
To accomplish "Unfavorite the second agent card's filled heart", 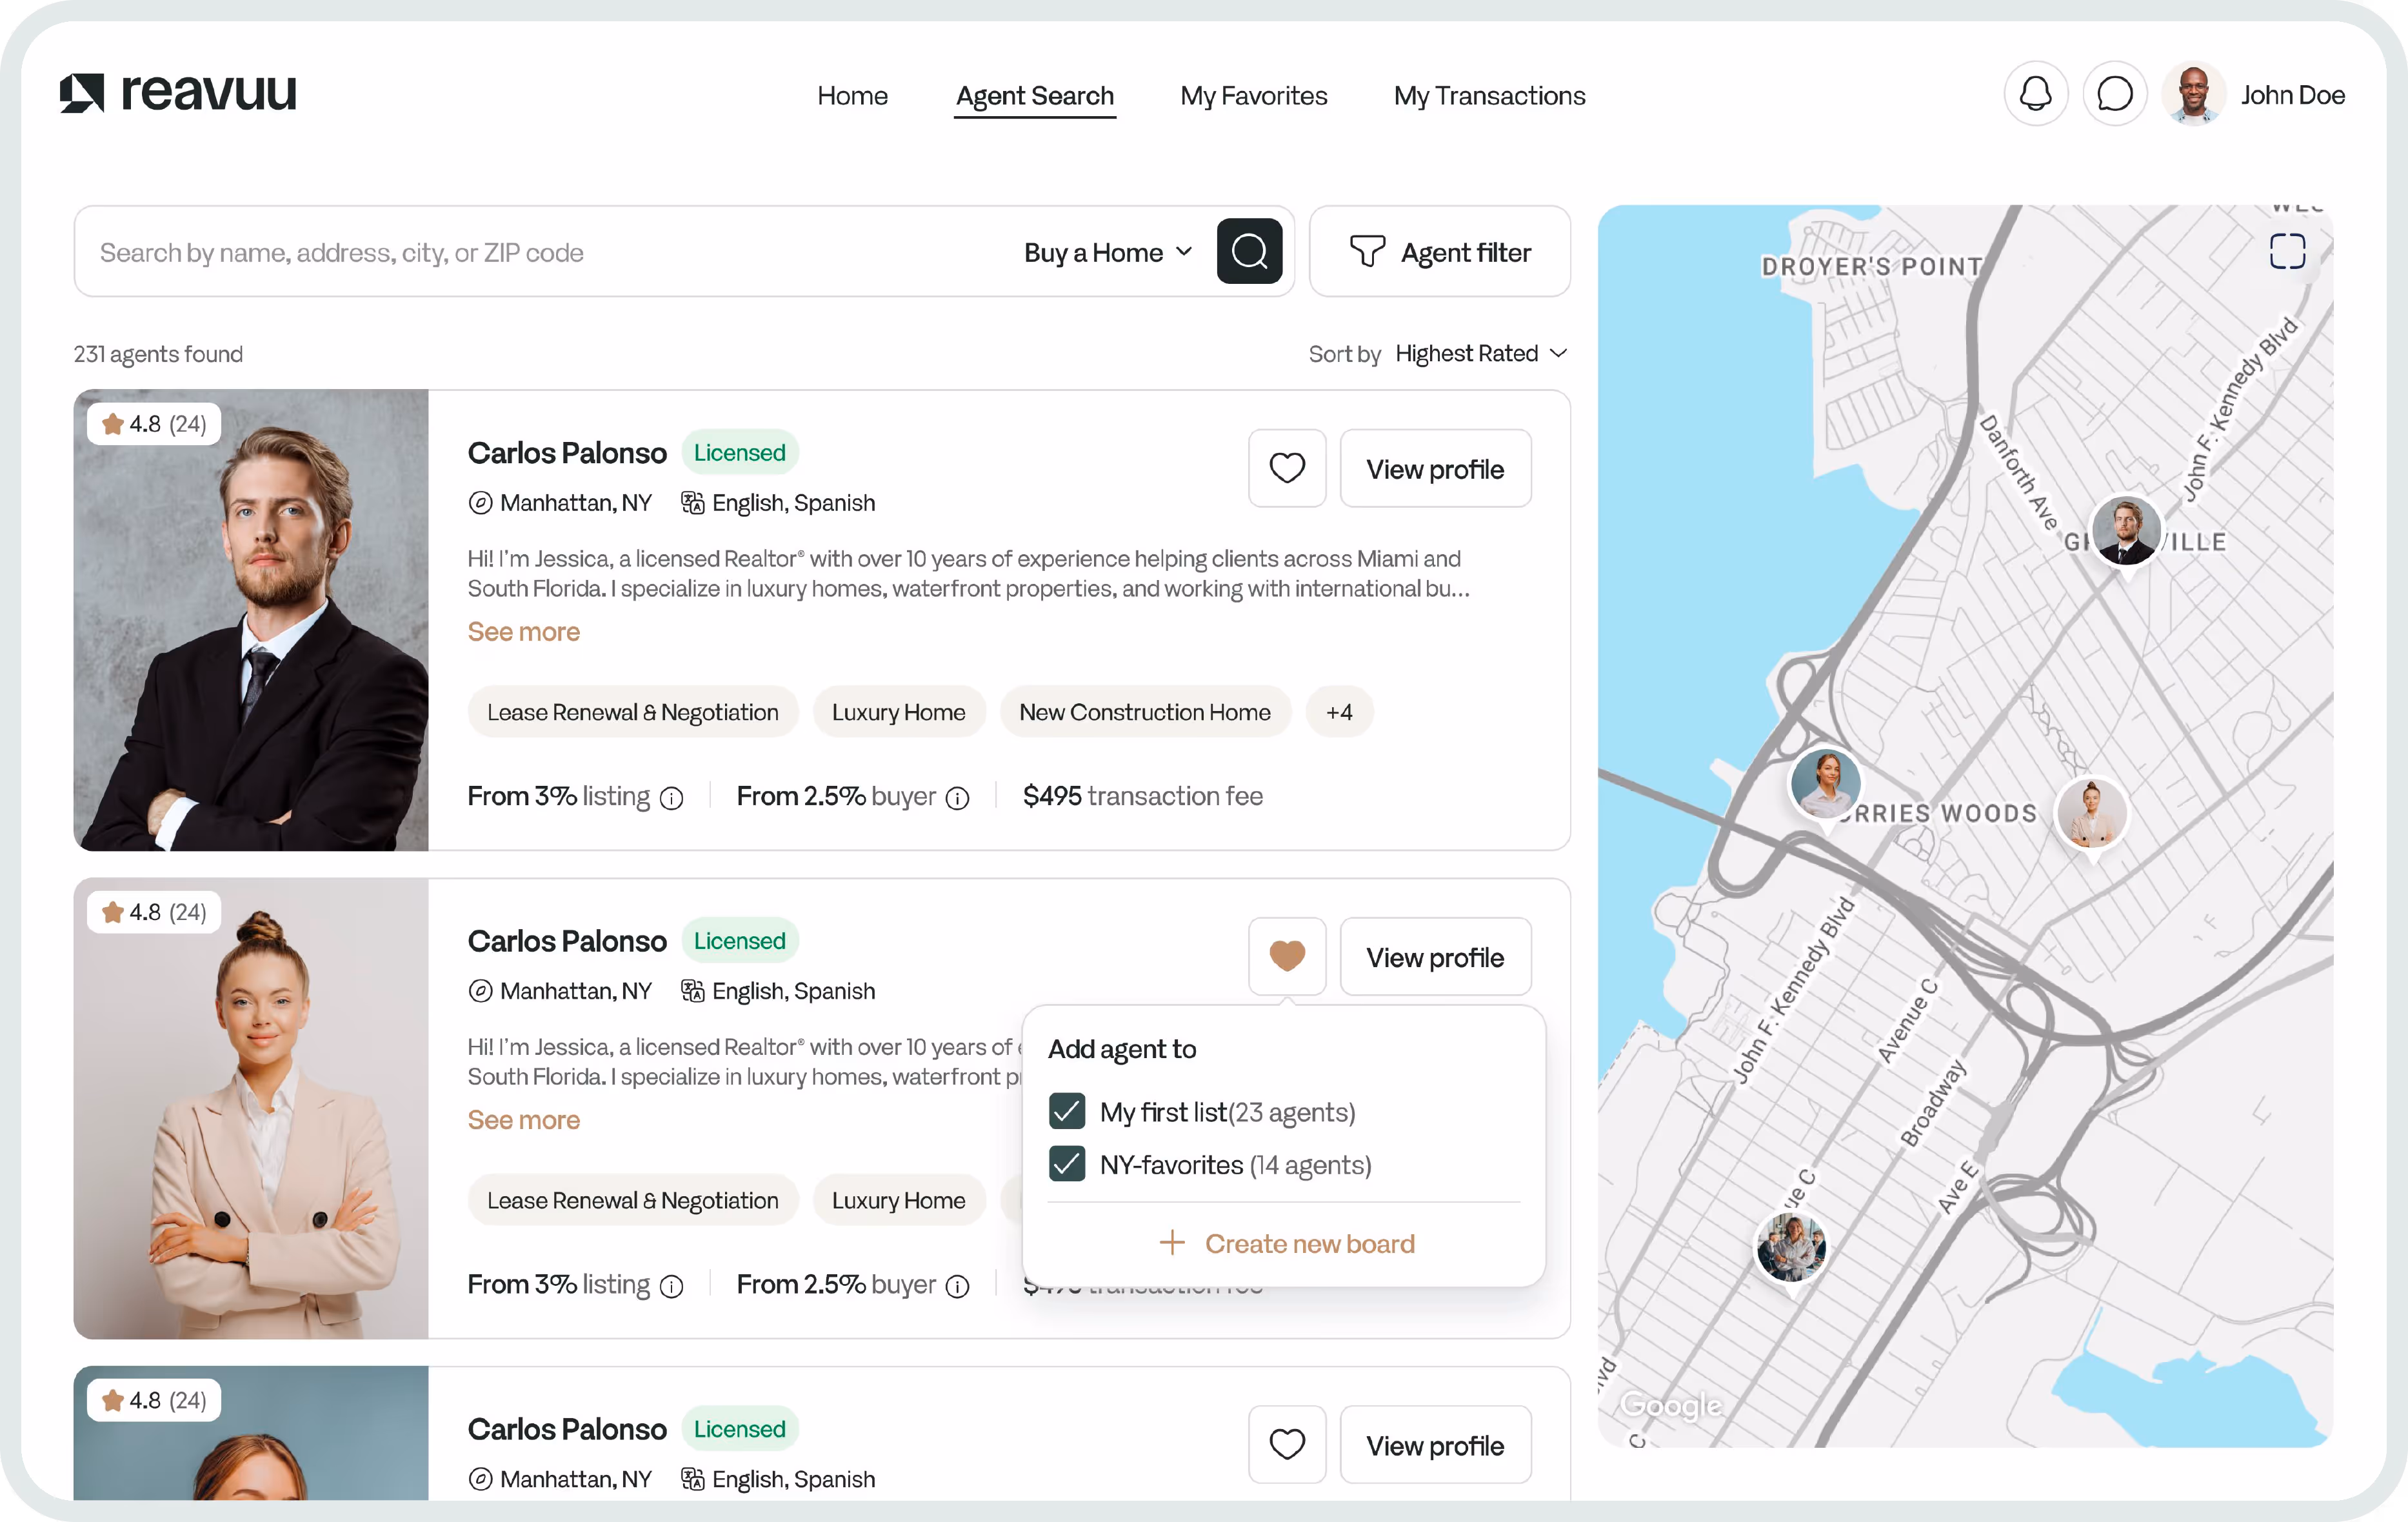I will pos(1287,956).
